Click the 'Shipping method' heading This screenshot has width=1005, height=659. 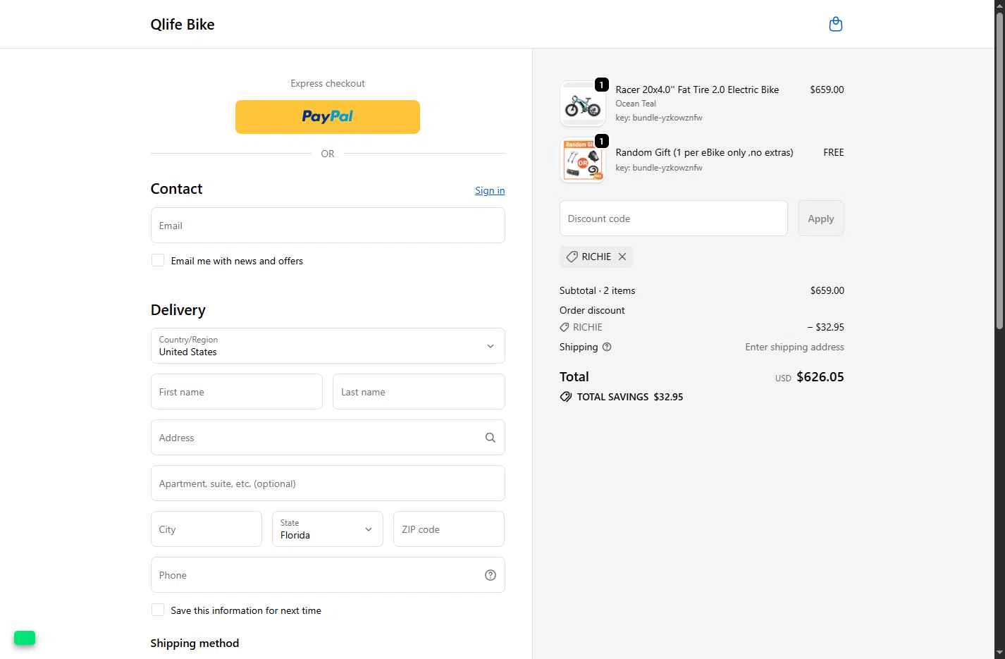tap(195, 643)
